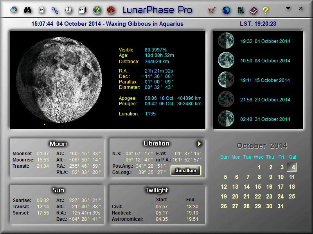Click the Twilight panel title
Viewport: 313px width, 234px height.
pyautogui.click(x=156, y=190)
